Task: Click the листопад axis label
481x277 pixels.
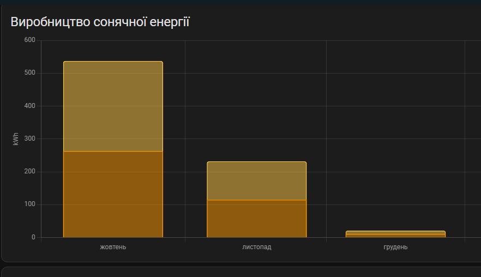Action: [257, 247]
